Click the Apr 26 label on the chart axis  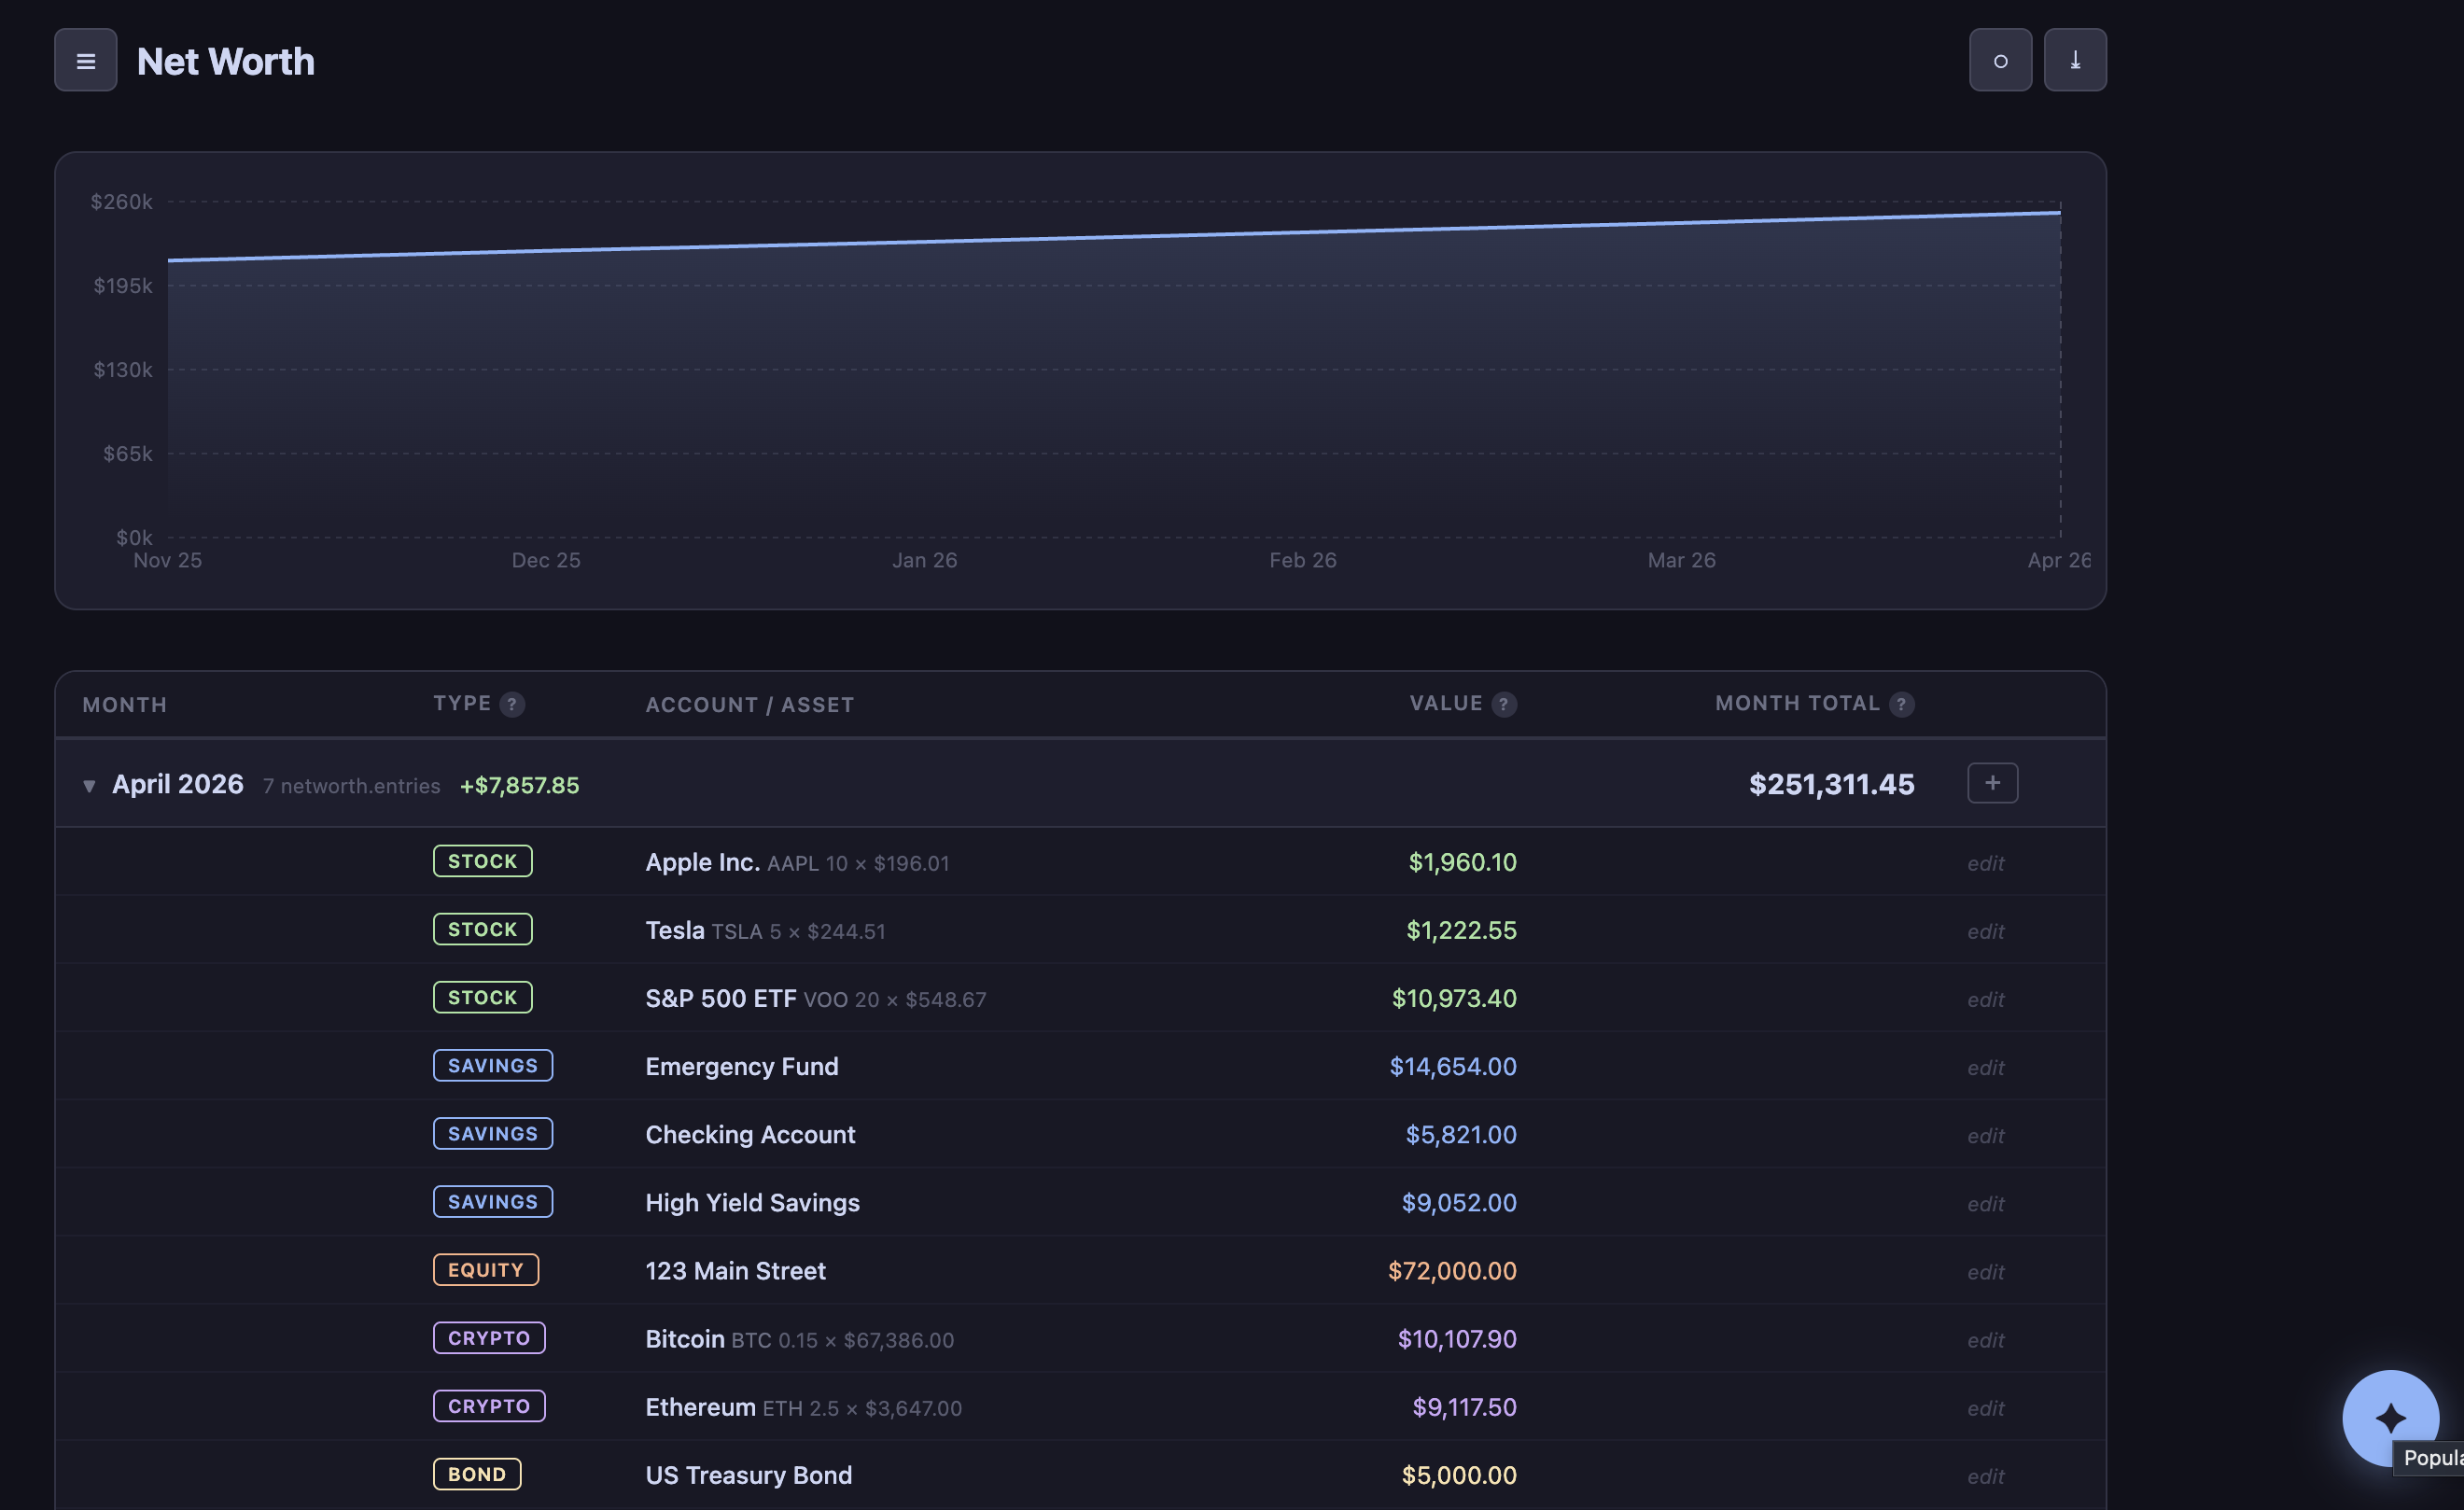pyautogui.click(x=2057, y=560)
